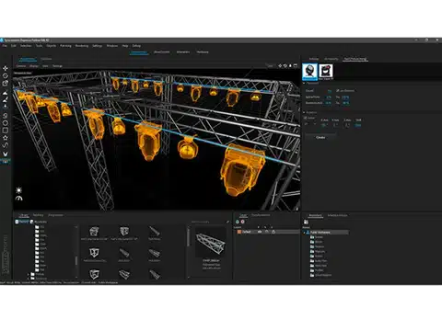Open the Repository tab

315,215
